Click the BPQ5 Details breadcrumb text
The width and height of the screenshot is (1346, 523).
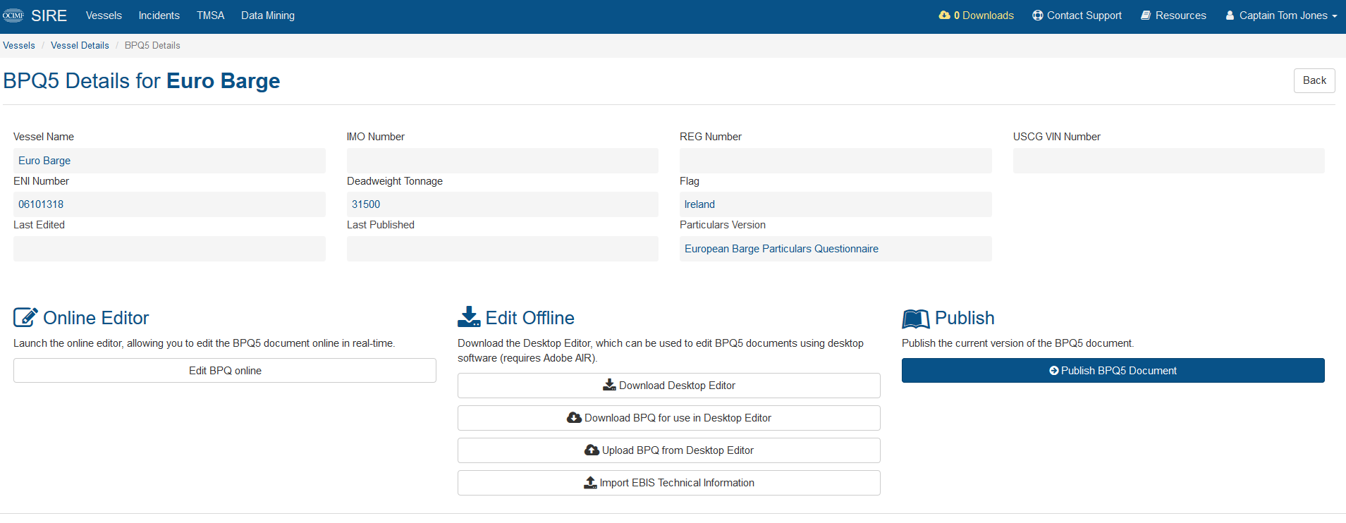[152, 45]
